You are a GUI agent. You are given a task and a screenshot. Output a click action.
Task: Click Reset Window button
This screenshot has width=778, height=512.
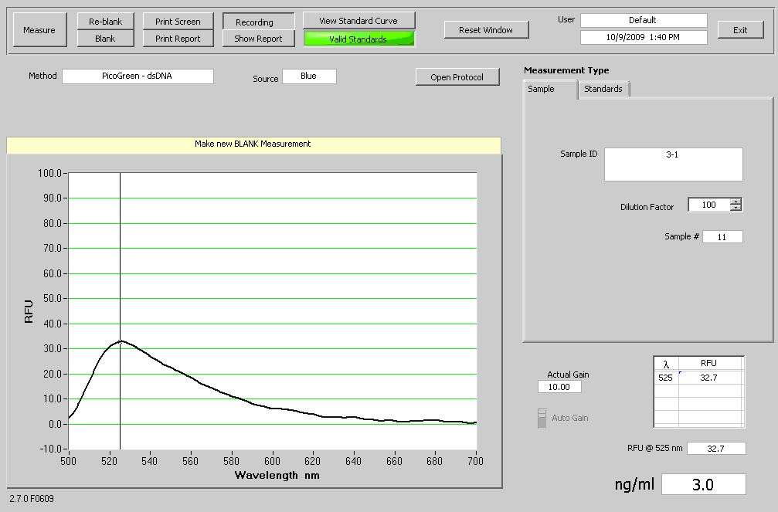486,30
